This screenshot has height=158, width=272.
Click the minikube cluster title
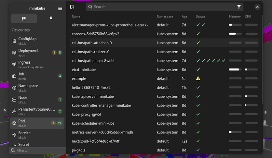pyautogui.click(x=37, y=8)
